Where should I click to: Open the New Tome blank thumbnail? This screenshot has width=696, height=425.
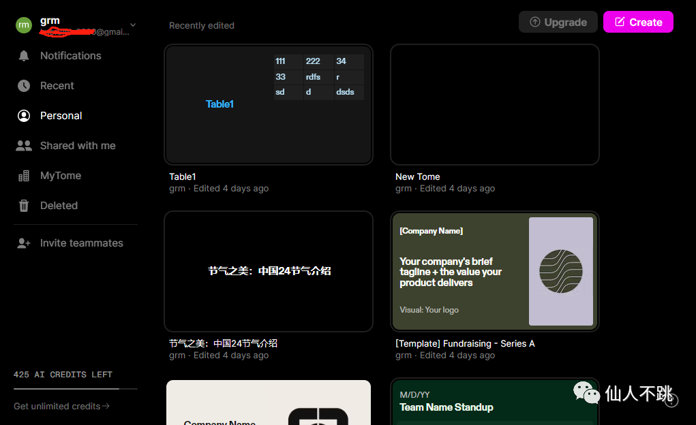(x=494, y=105)
